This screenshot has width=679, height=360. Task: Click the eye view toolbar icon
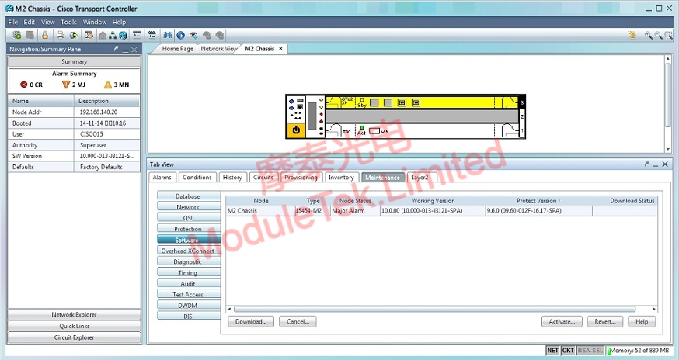[193, 35]
